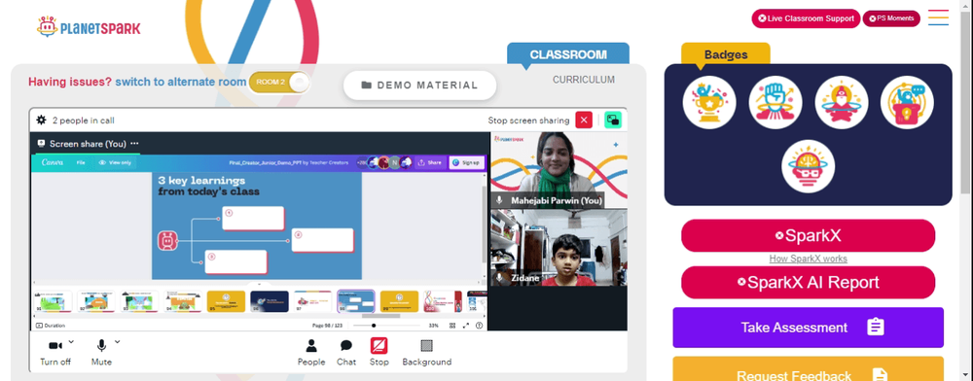Image resolution: width=973 pixels, height=381 pixels.
Task: Expand microphone options chevron next to Mute
Action: tap(117, 341)
